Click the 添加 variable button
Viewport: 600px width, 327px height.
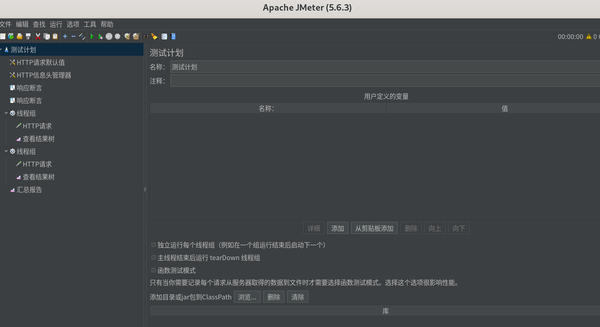338,228
